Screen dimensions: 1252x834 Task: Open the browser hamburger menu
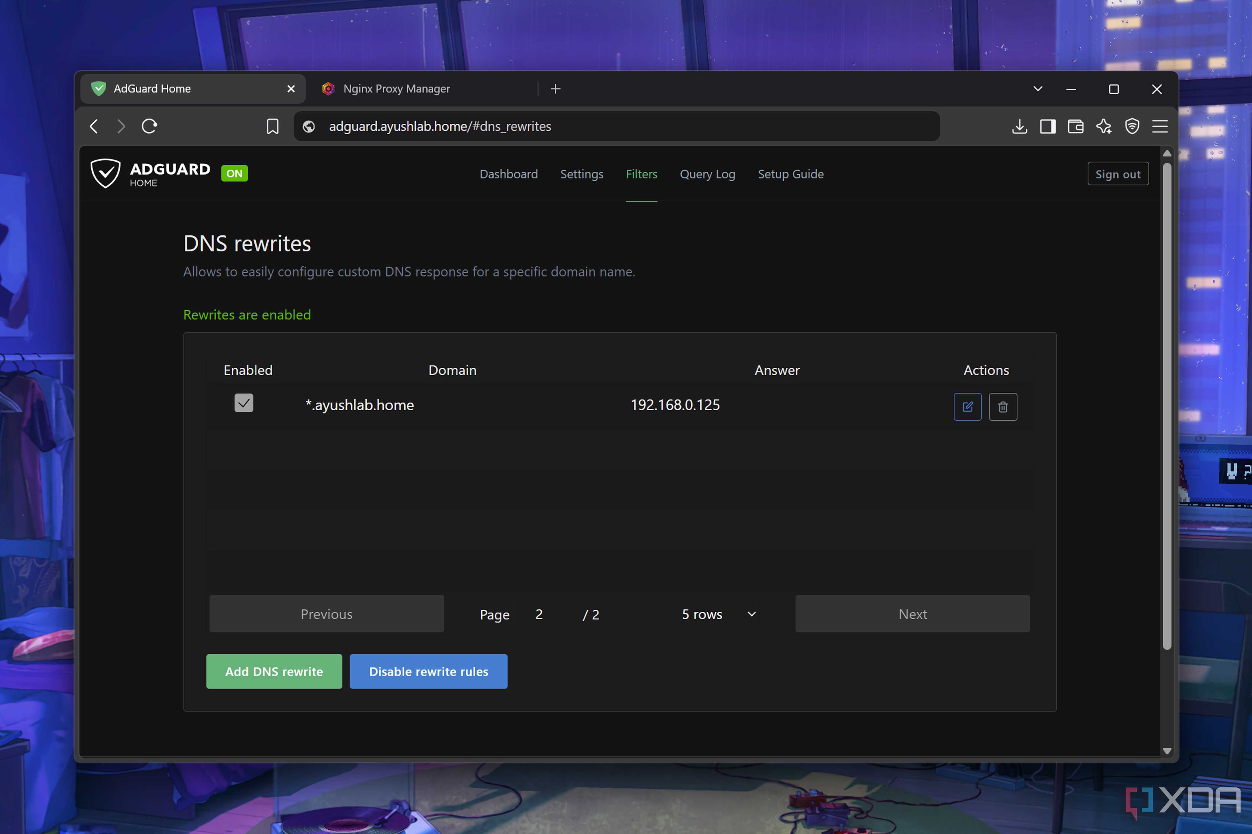coord(1160,127)
